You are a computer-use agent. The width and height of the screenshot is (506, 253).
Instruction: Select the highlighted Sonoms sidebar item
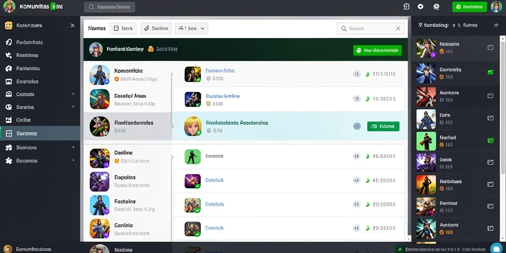pos(40,133)
